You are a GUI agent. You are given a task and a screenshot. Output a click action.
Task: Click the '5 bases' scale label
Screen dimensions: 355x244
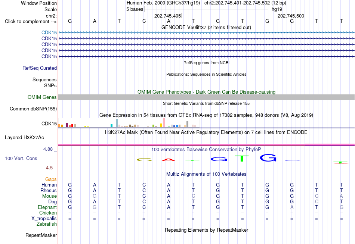point(135,9)
